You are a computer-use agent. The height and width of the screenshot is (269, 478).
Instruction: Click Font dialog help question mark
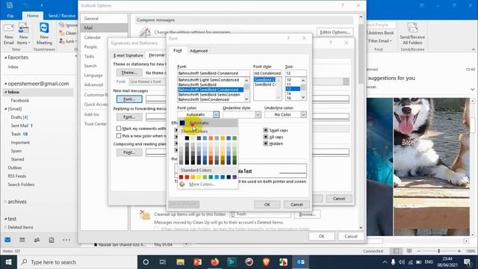[288, 38]
